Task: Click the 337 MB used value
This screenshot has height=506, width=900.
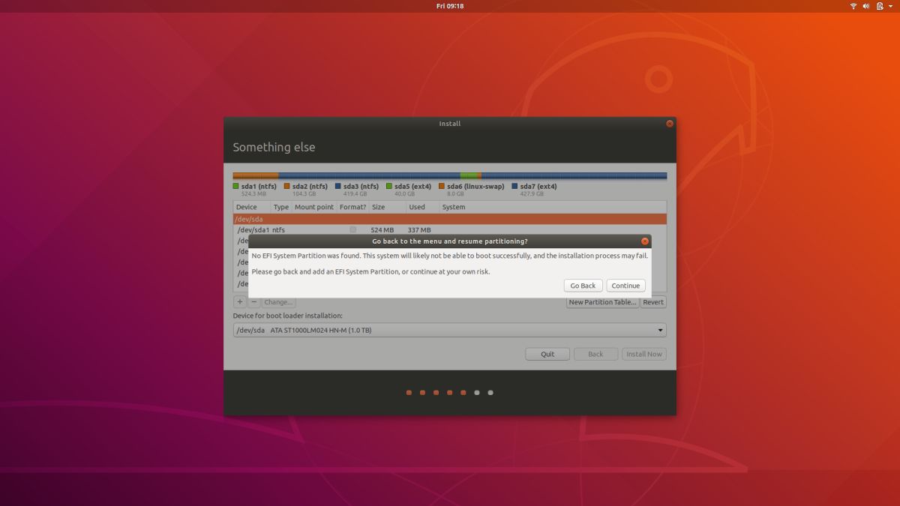Action: coord(419,229)
